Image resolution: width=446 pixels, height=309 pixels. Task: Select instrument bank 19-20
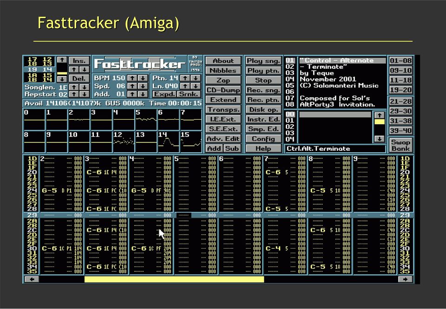[x=400, y=90]
